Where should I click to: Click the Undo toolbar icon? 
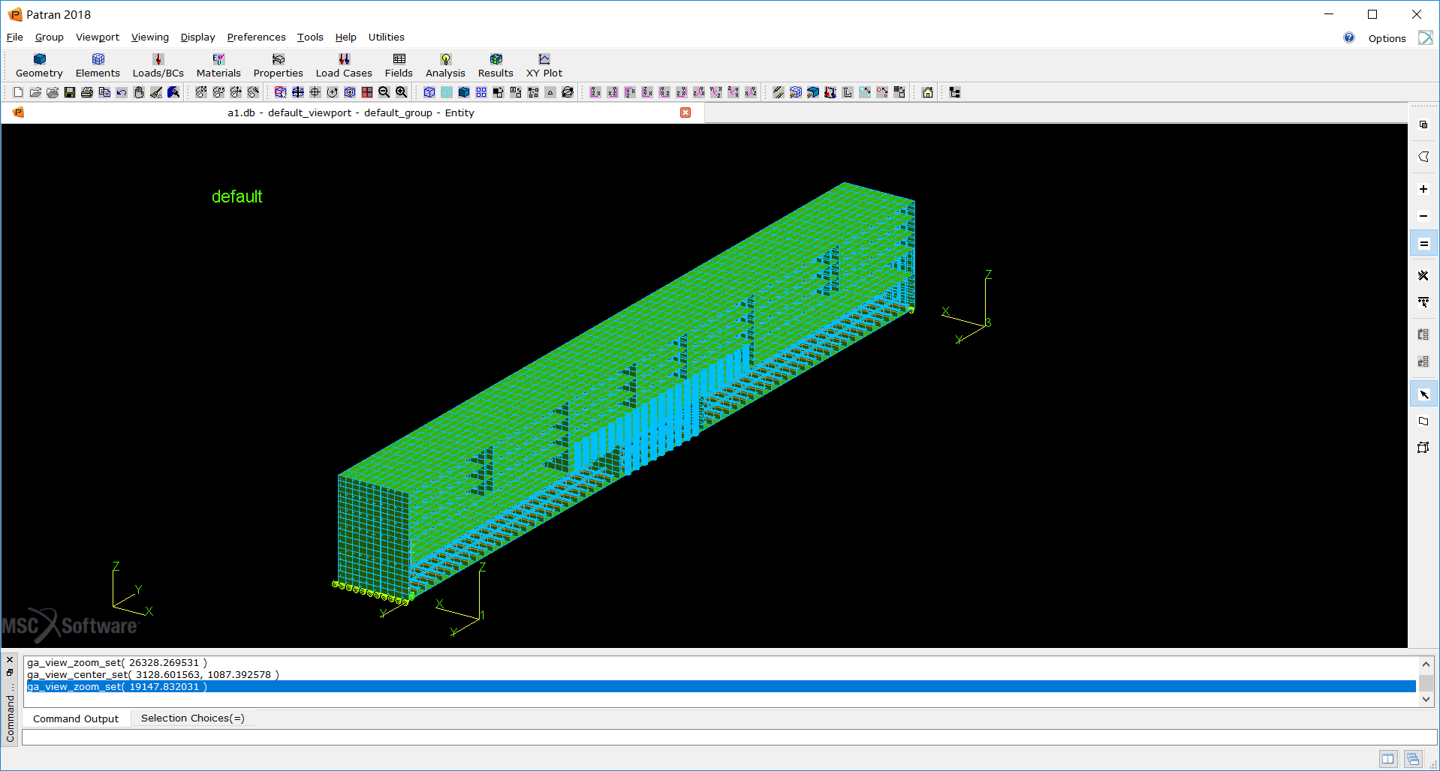(x=122, y=92)
